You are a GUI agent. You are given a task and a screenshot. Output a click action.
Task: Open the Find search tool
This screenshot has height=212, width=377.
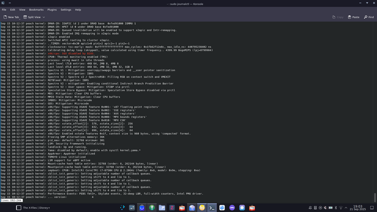[x=369, y=17]
